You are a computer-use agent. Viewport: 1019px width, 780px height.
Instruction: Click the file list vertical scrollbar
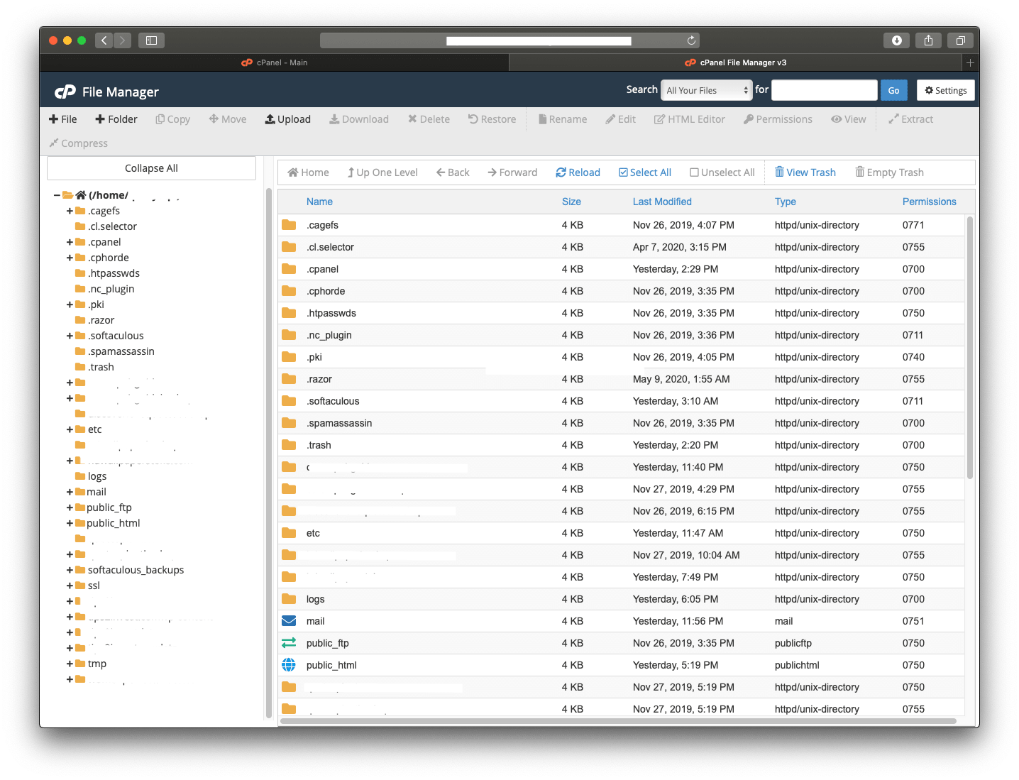coord(969,348)
